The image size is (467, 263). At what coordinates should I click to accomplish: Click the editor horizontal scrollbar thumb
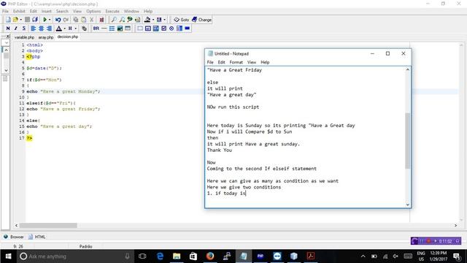pos(48,226)
